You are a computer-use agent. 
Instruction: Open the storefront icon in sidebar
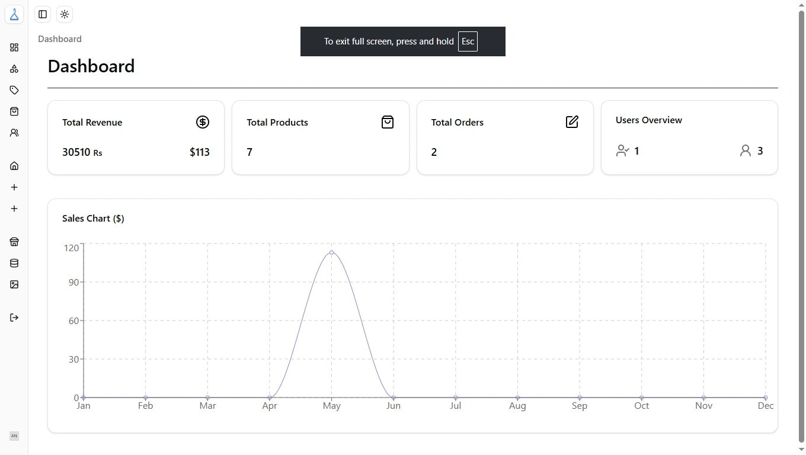point(14,242)
